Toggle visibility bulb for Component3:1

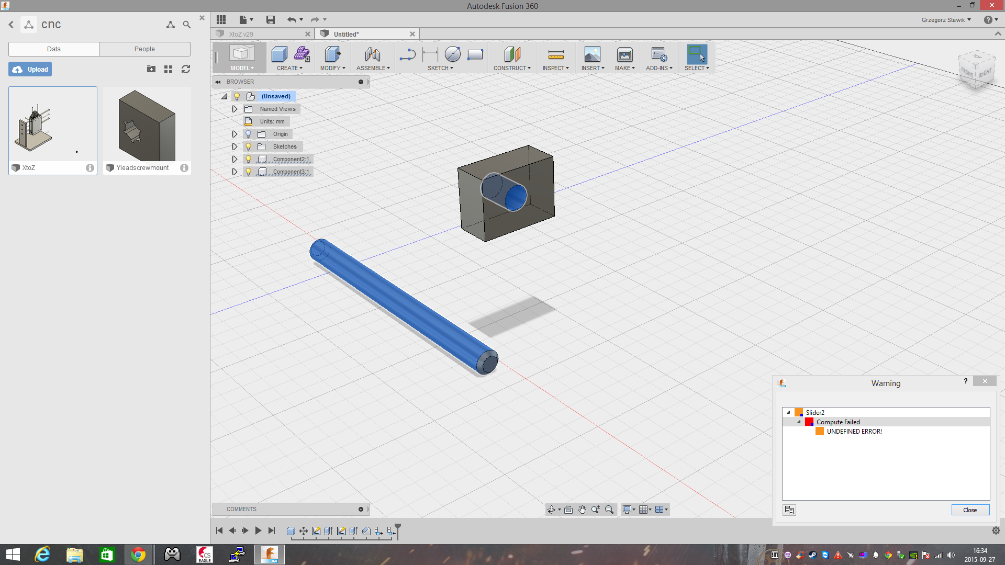tap(249, 172)
